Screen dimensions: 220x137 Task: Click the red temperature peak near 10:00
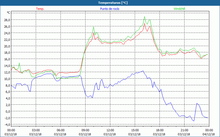pyautogui.click(x=94, y=33)
